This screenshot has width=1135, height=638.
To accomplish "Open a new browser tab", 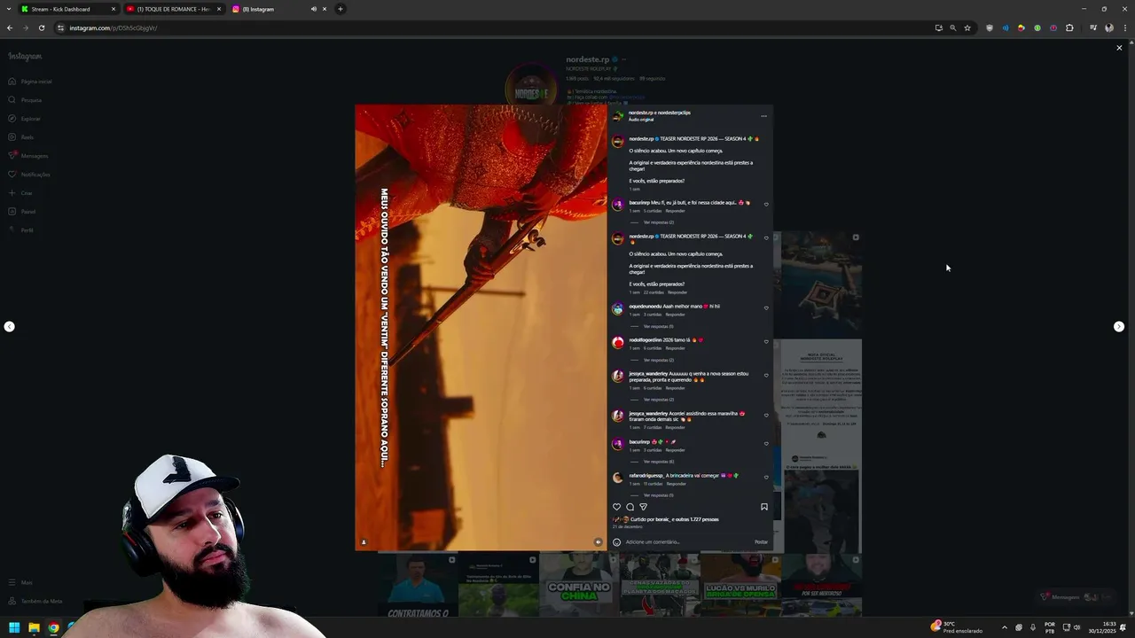I will [340, 9].
